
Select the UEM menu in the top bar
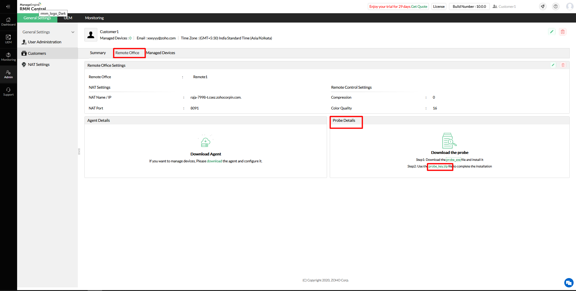pyautogui.click(x=68, y=18)
